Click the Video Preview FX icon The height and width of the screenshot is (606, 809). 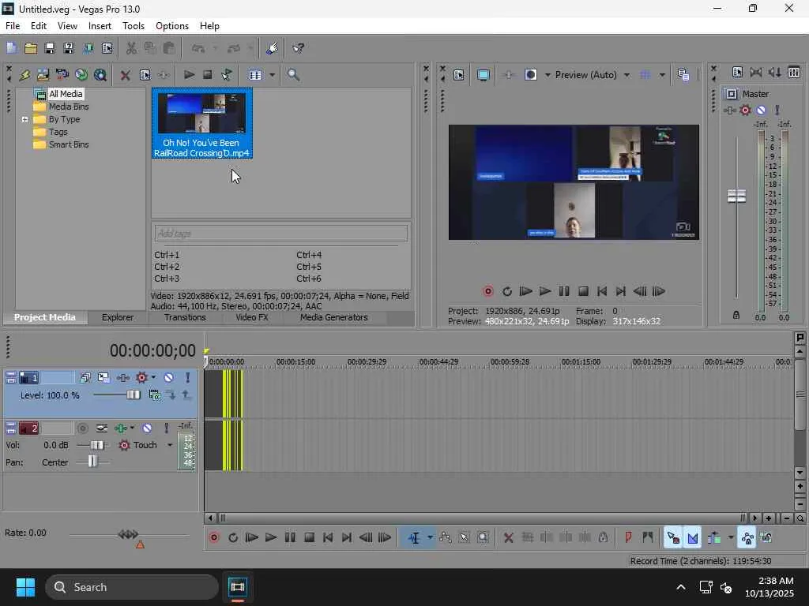point(508,75)
